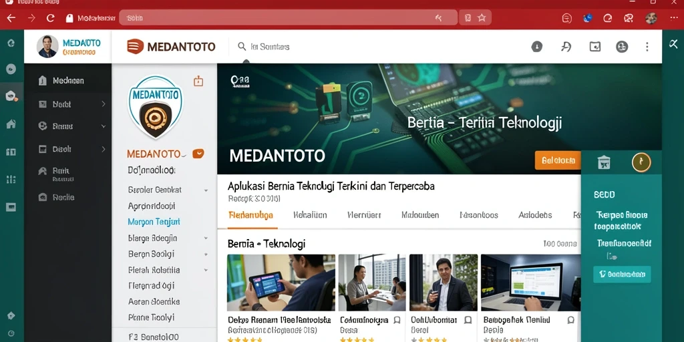
Task: Open the tablet user article thumbnail
Action: point(281,283)
